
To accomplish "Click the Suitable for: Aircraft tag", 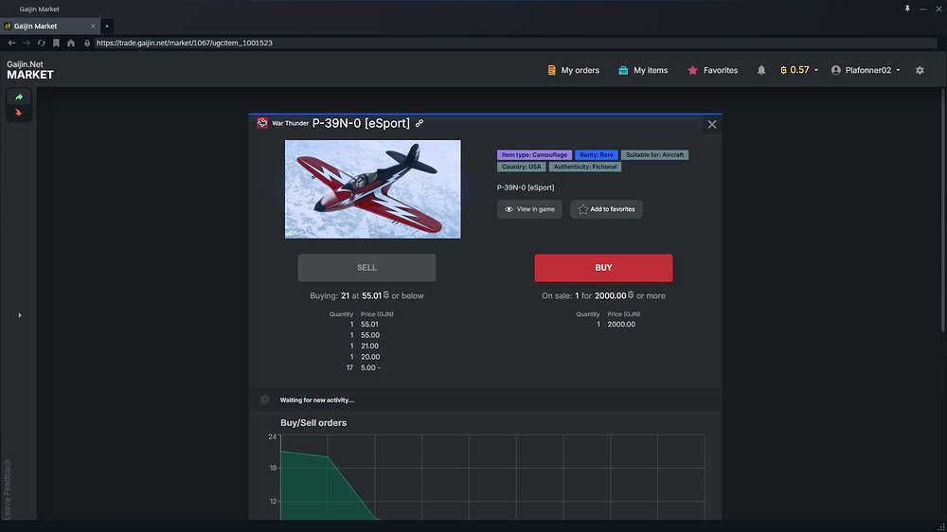I will coord(654,154).
